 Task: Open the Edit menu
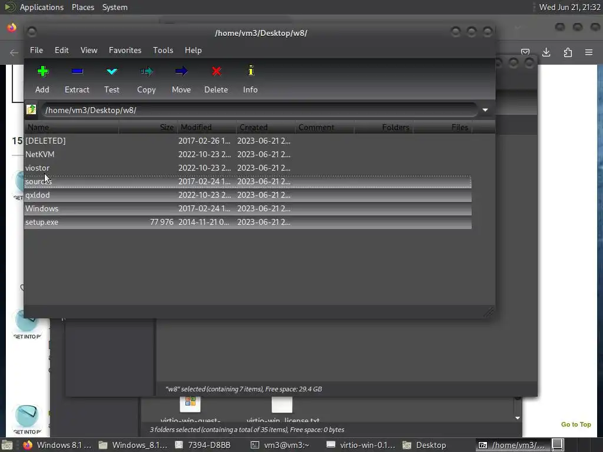[61, 51]
